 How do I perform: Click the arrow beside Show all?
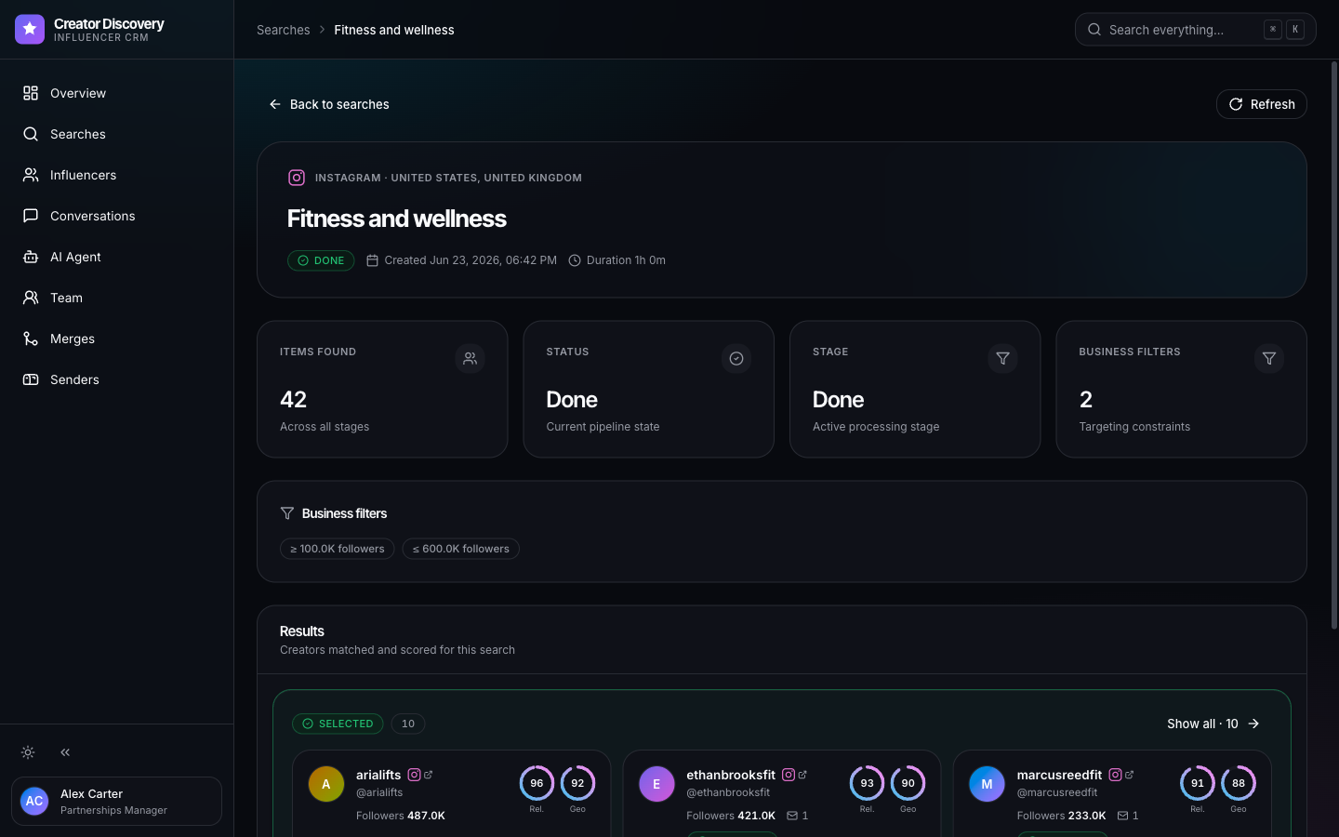pos(1253,724)
